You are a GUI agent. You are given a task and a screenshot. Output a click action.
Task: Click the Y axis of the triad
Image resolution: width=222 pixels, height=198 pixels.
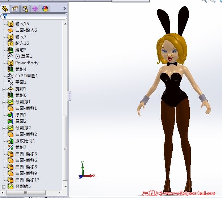(83, 169)
